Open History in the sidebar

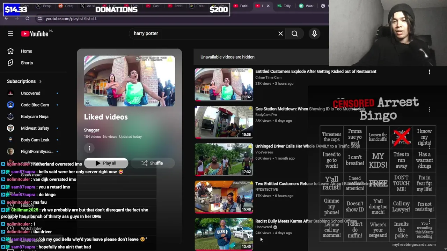[27, 205]
